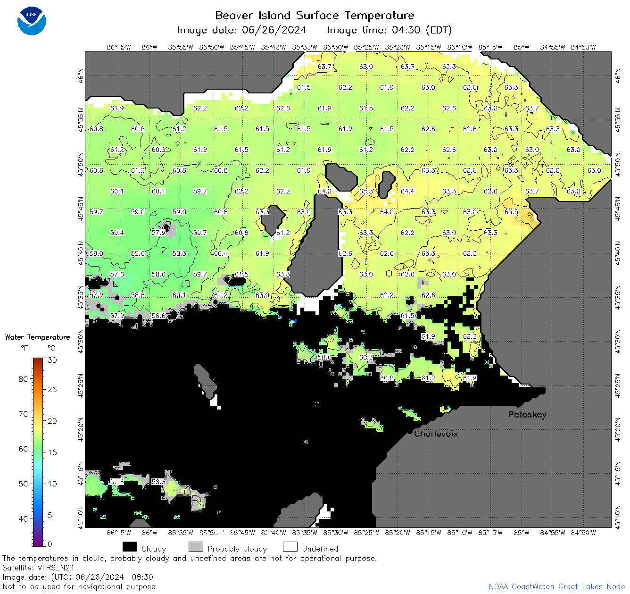Viewport: 630px width, 594px height.
Task: Click the NOAA logo emblem
Action: point(32,21)
